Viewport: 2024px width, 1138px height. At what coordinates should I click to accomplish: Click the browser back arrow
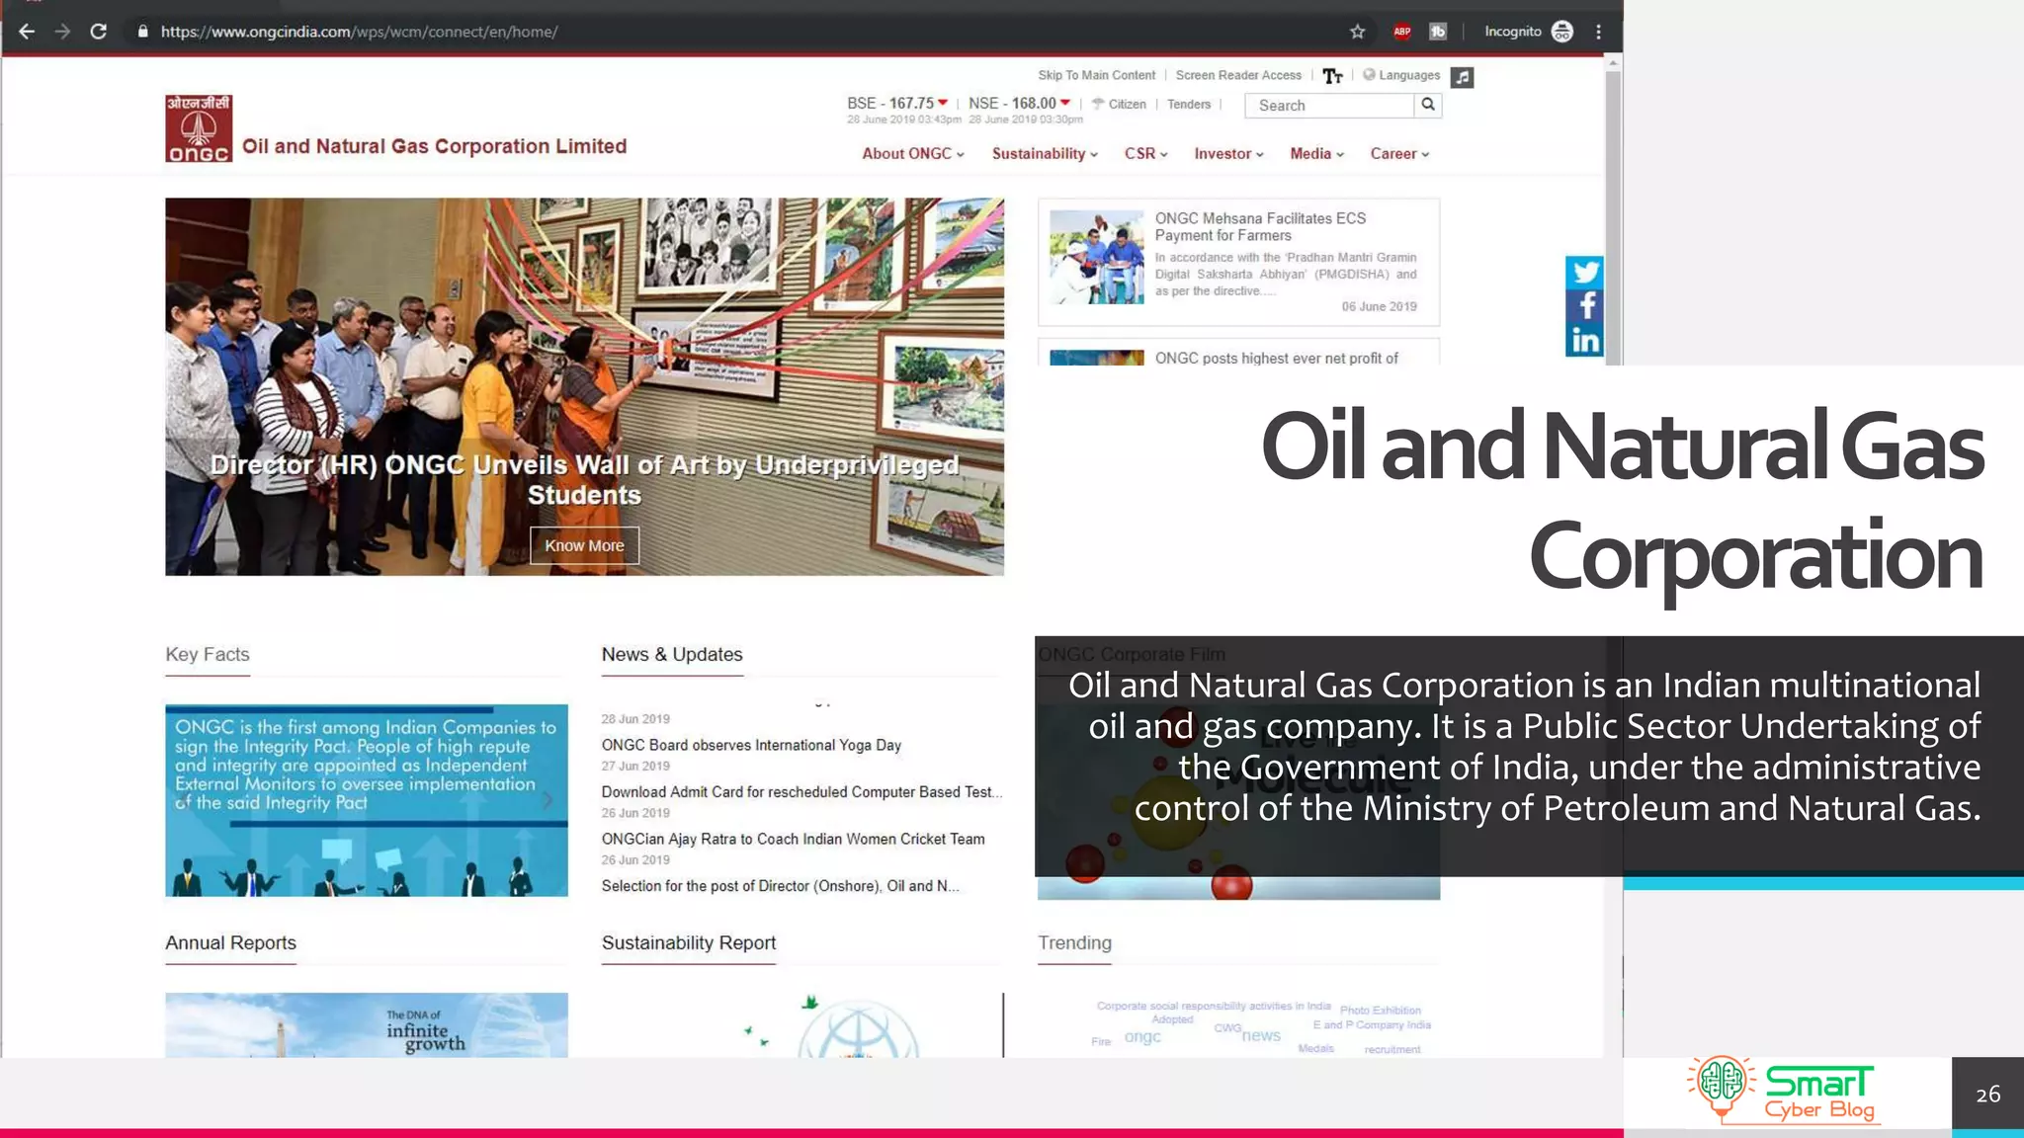[x=27, y=32]
